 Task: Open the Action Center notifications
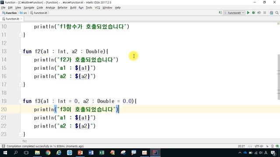click(x=273, y=153)
